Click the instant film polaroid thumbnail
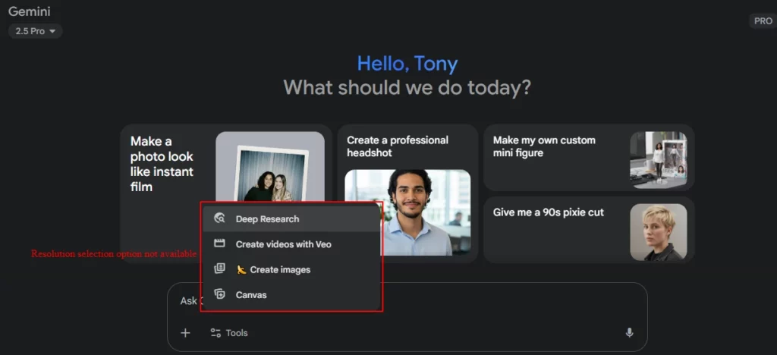This screenshot has width=777, height=355. click(x=270, y=167)
